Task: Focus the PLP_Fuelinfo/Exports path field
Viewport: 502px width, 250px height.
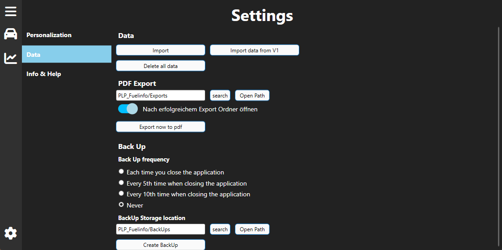Action: tap(160, 95)
